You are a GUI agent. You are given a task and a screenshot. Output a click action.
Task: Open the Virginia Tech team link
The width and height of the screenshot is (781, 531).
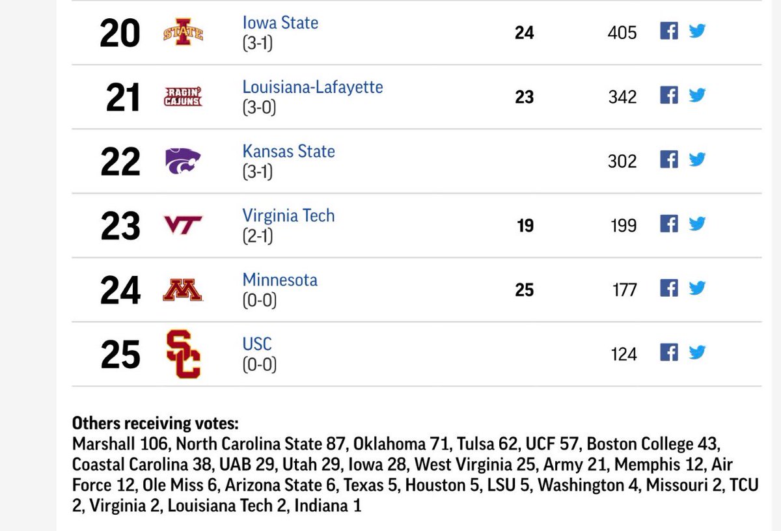coord(288,215)
